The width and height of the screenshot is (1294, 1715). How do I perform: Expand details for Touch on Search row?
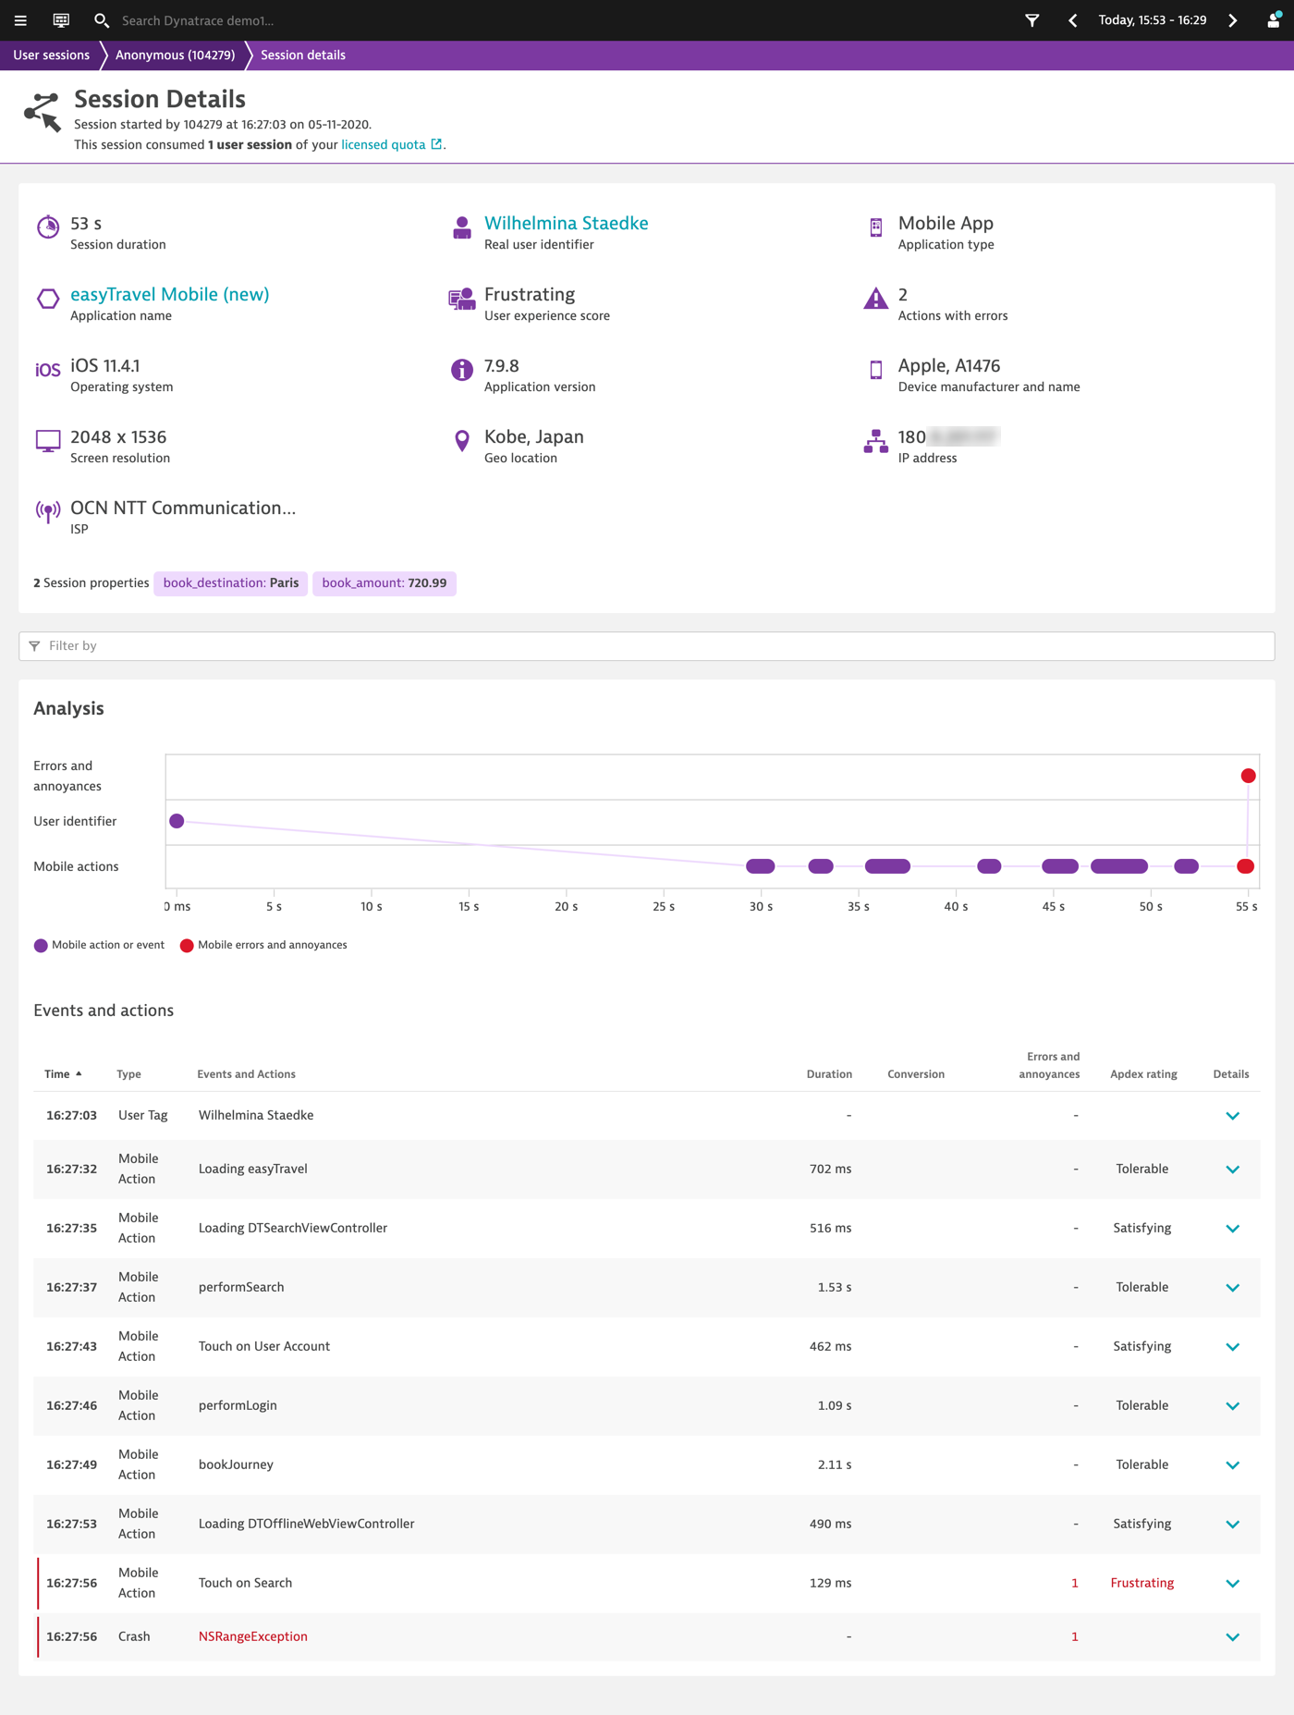coord(1232,1584)
